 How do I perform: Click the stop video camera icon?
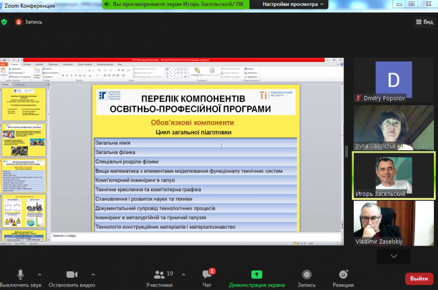coord(72,274)
